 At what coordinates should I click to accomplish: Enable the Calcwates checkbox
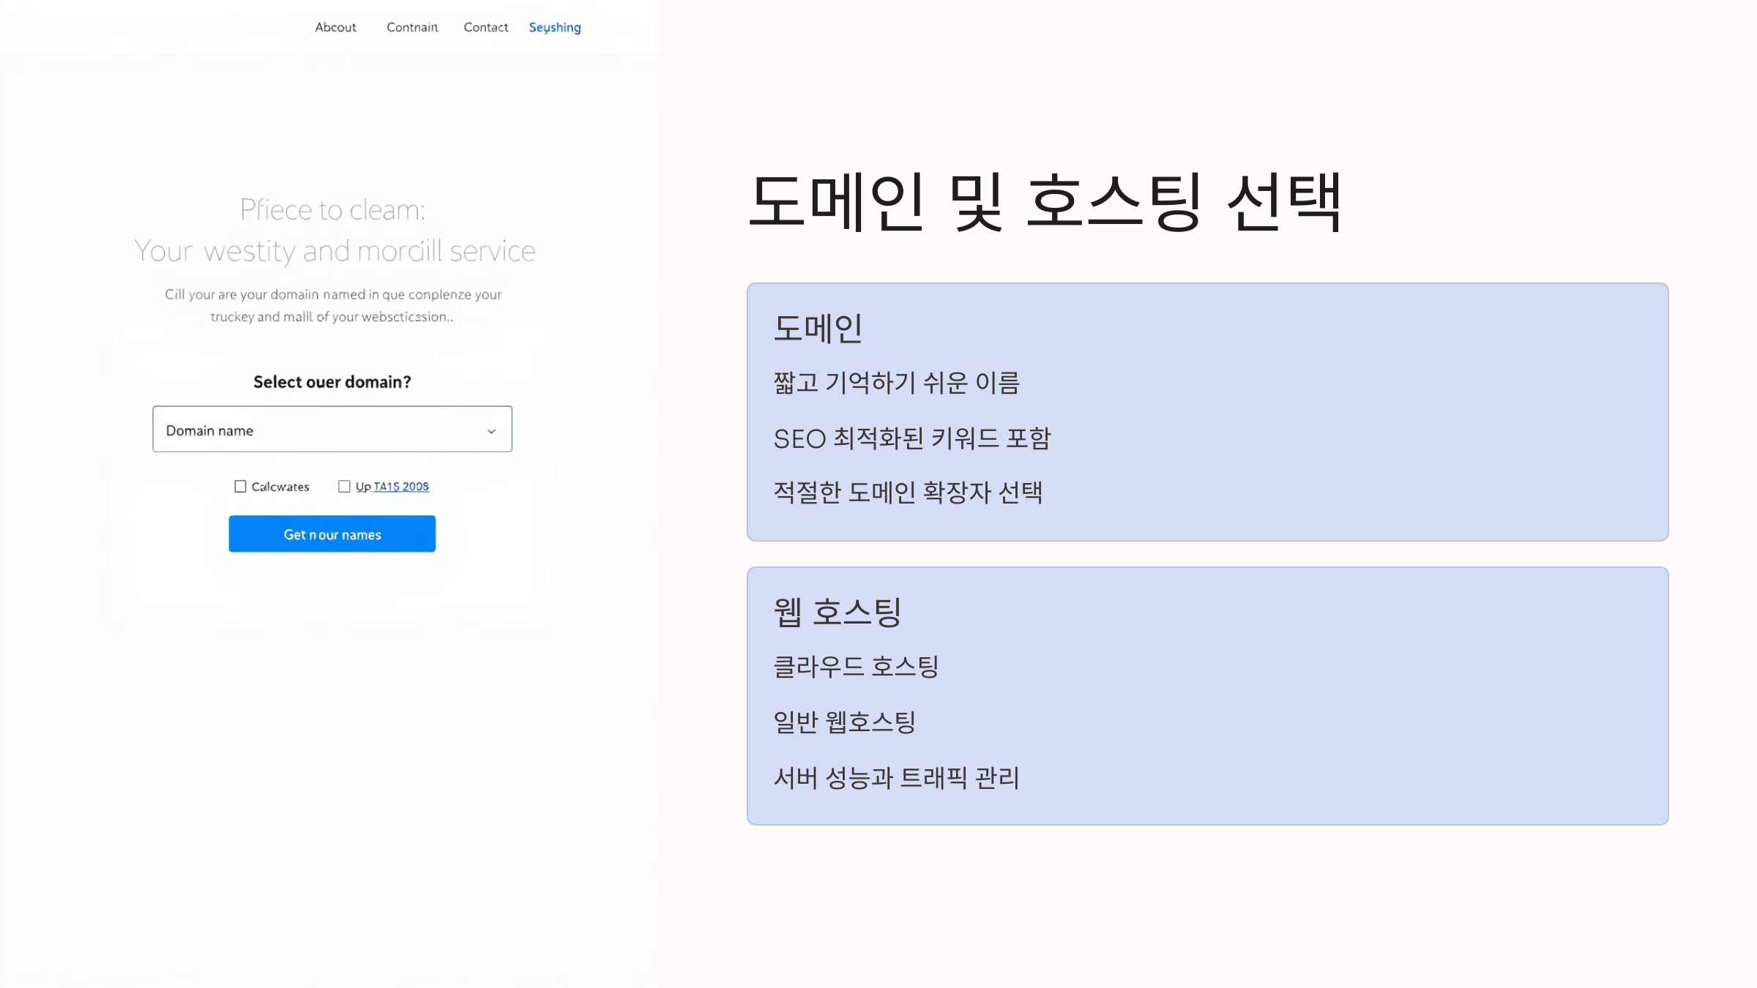click(x=240, y=487)
